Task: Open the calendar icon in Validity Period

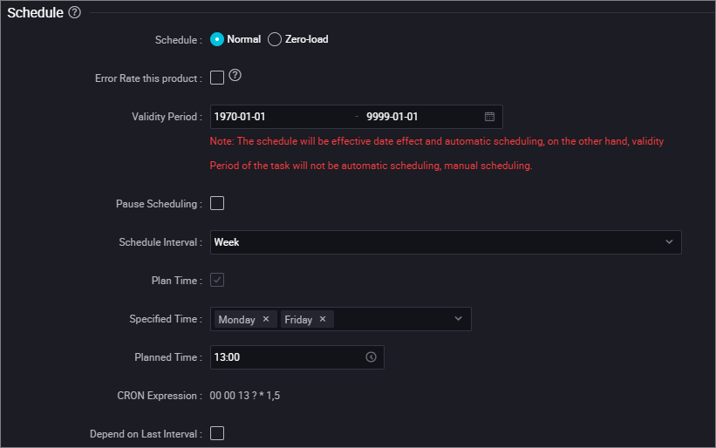Action: 489,117
